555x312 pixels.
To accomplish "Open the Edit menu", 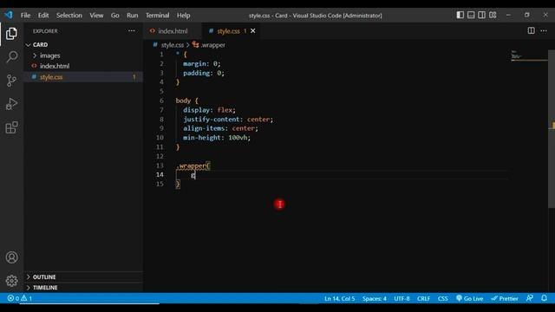I will pos(43,16).
